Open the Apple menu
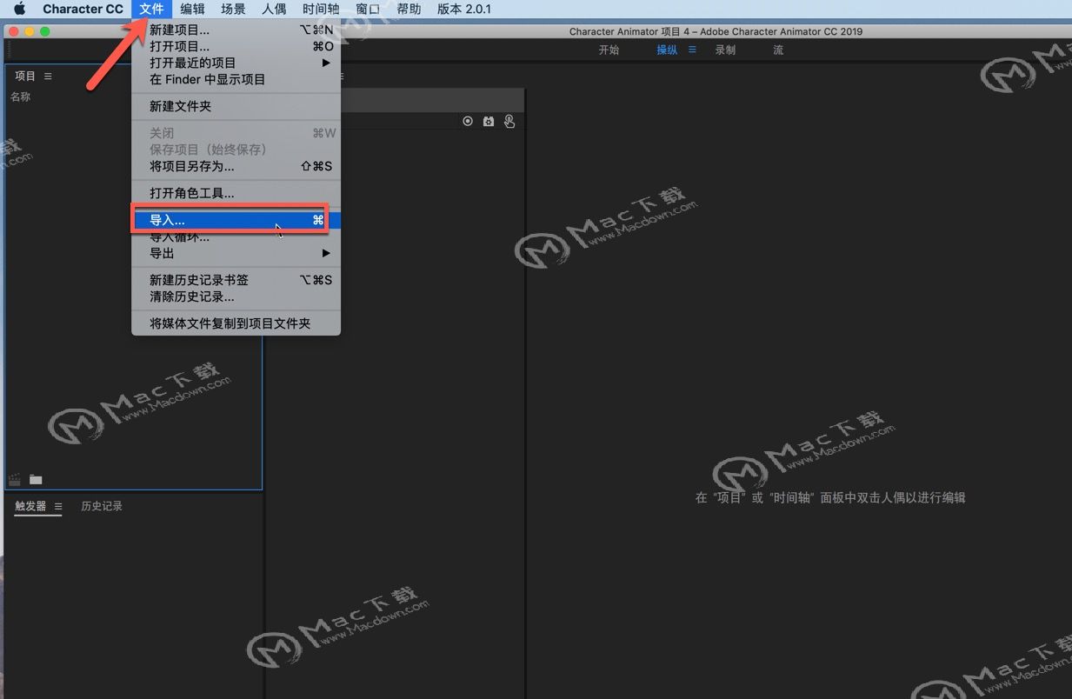 (19, 9)
